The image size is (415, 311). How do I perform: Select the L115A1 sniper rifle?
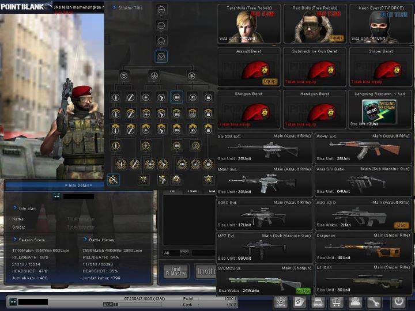coord(363,280)
